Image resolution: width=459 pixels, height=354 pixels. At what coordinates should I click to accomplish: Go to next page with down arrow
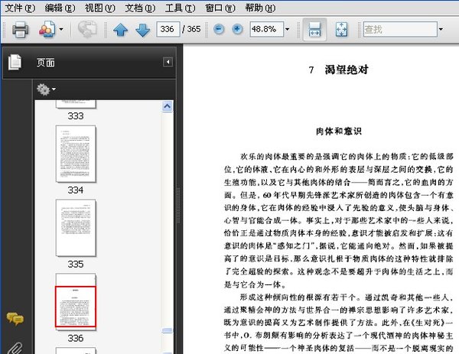[x=142, y=30]
